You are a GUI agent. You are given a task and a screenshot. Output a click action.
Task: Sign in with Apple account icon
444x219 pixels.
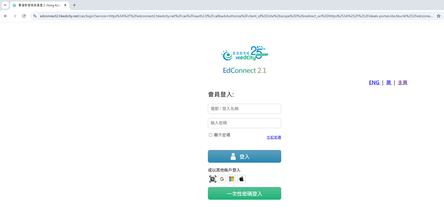click(241, 179)
